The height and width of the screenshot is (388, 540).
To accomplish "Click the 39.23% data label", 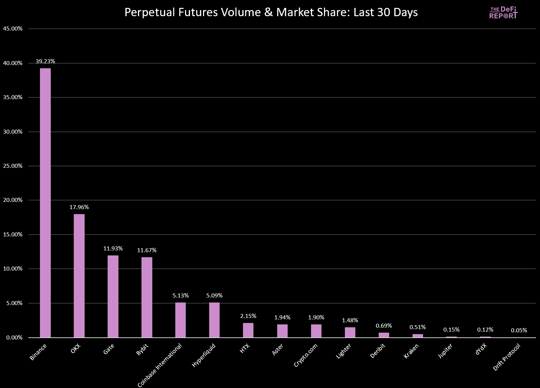I will [x=45, y=61].
